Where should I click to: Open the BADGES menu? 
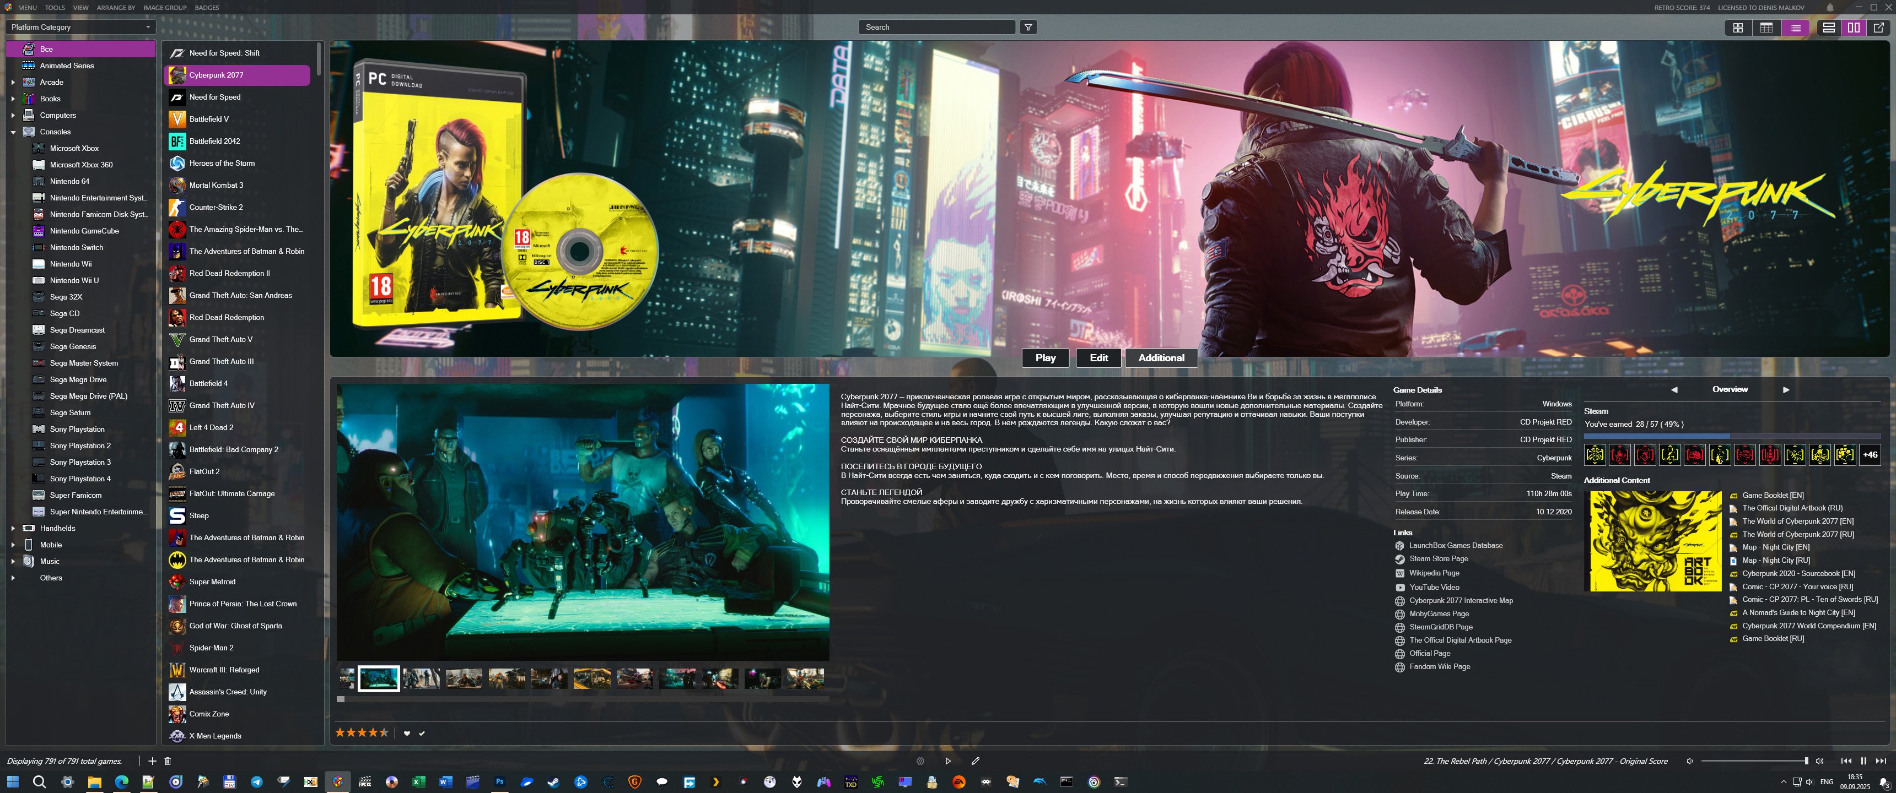tap(207, 7)
